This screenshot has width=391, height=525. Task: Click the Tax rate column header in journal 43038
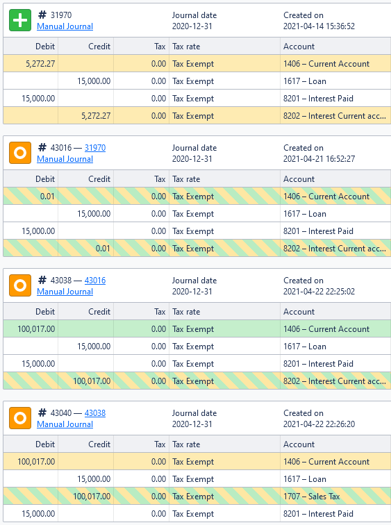(x=224, y=311)
